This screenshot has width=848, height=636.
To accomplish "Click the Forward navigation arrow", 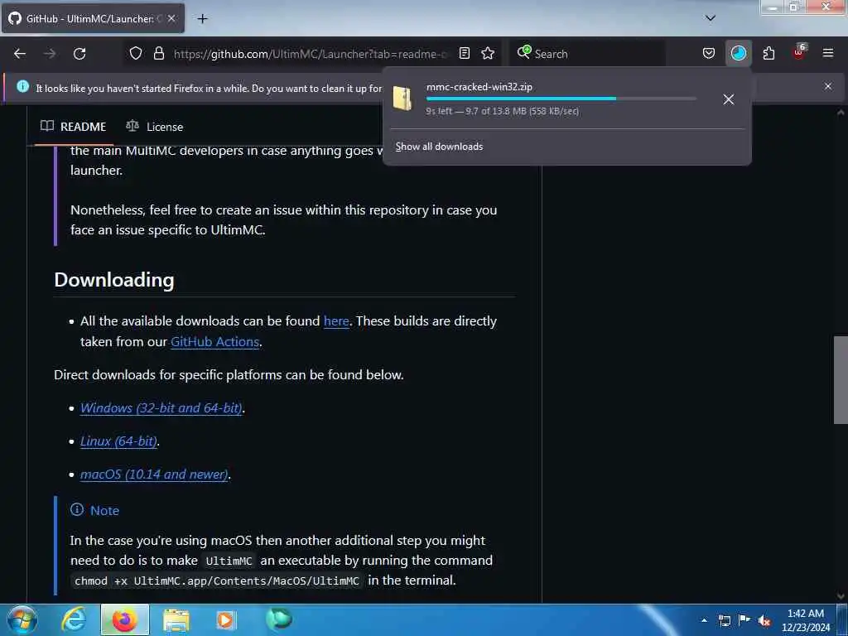I will coord(50,54).
